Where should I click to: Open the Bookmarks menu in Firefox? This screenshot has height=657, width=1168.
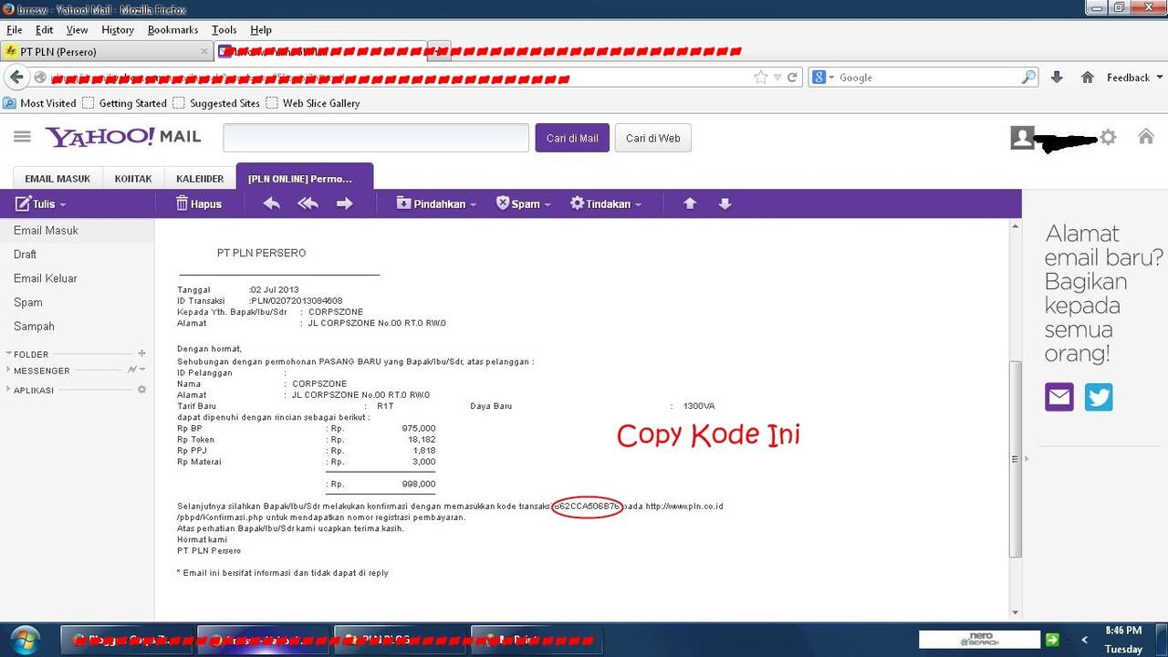click(172, 30)
